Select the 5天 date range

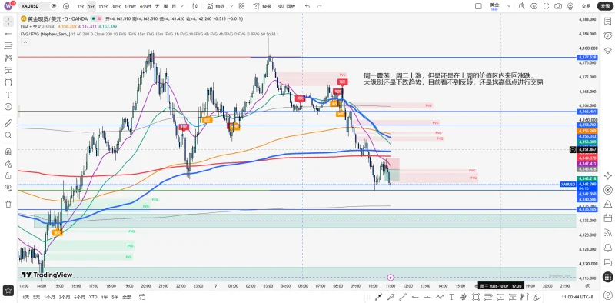click(x=36, y=297)
